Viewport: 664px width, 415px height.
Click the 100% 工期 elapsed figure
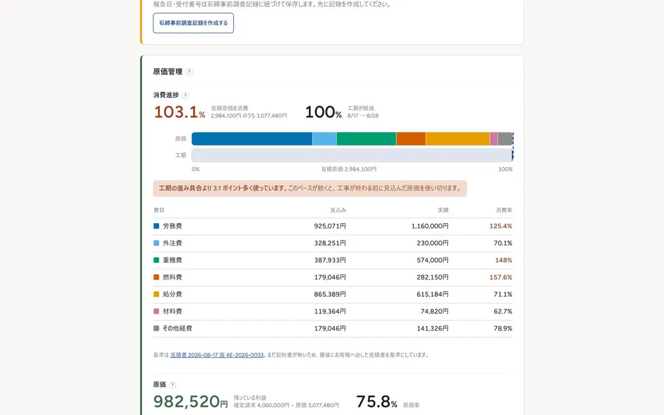pos(323,112)
